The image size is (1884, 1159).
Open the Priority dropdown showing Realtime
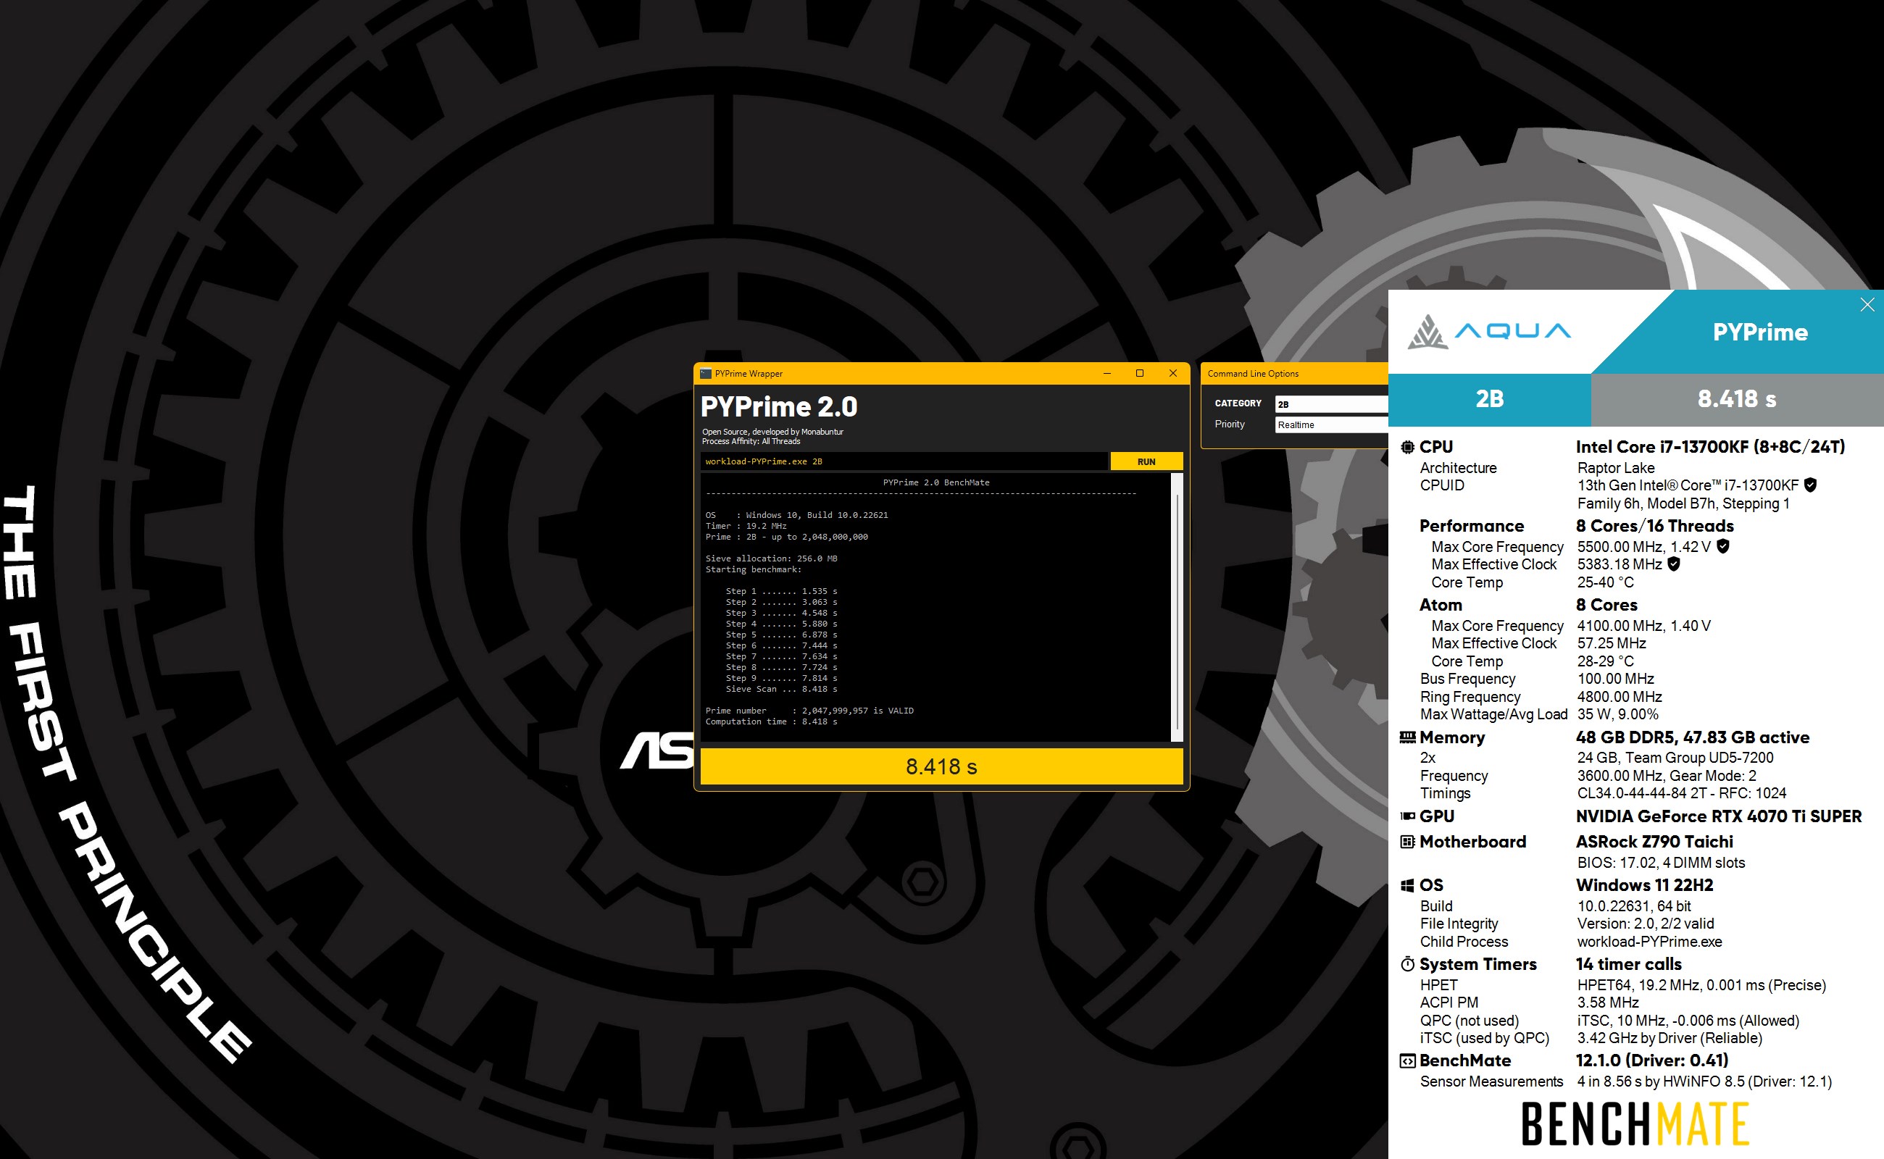click(1331, 424)
